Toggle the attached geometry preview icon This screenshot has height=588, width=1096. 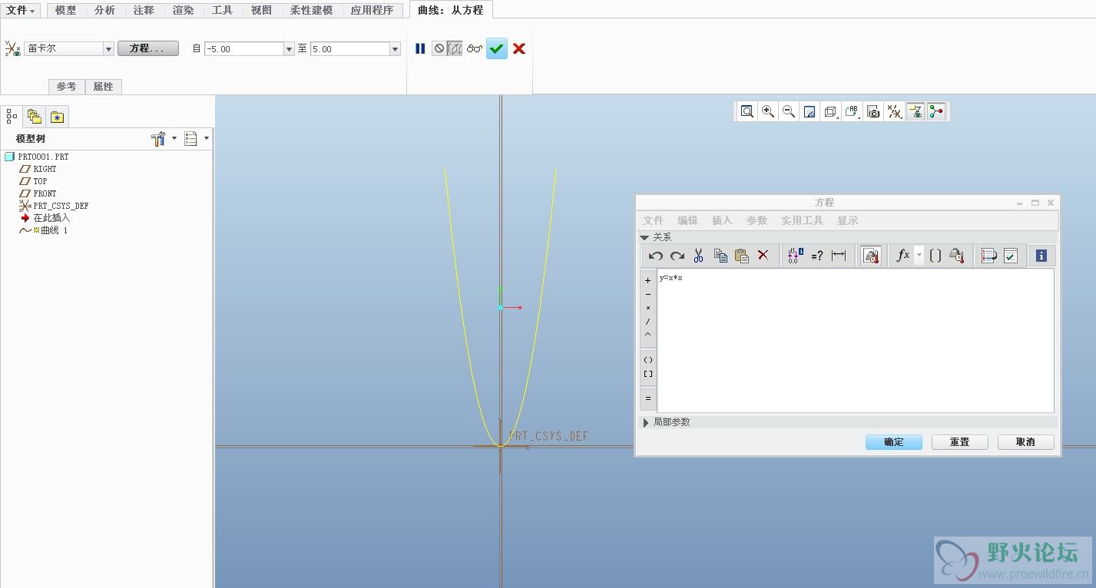455,48
